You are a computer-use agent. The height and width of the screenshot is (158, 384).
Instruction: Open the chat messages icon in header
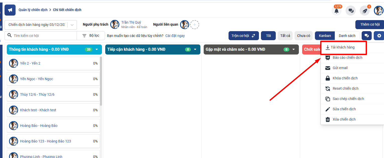coord(351,11)
